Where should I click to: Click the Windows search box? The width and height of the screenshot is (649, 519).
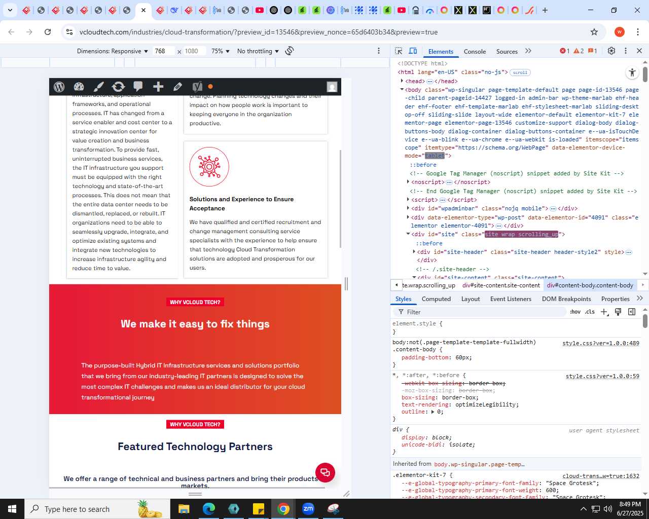pyautogui.click(x=97, y=509)
